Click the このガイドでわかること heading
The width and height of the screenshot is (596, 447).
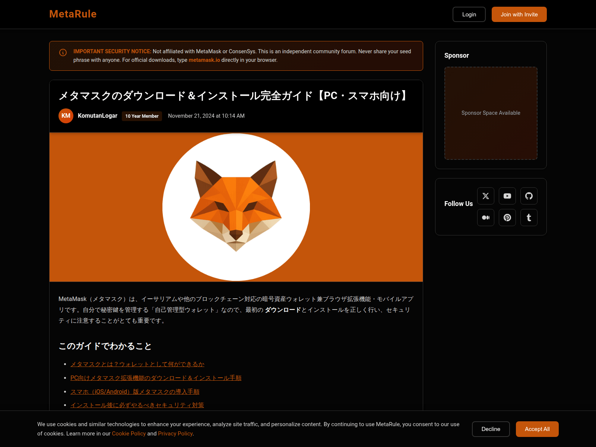(105, 346)
